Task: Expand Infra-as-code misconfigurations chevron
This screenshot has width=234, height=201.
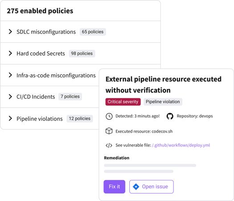Action: pyautogui.click(x=10, y=75)
